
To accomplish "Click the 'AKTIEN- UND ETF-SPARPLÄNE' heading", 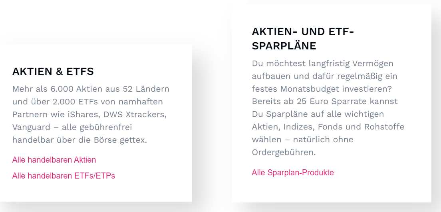I will click(x=303, y=39).
